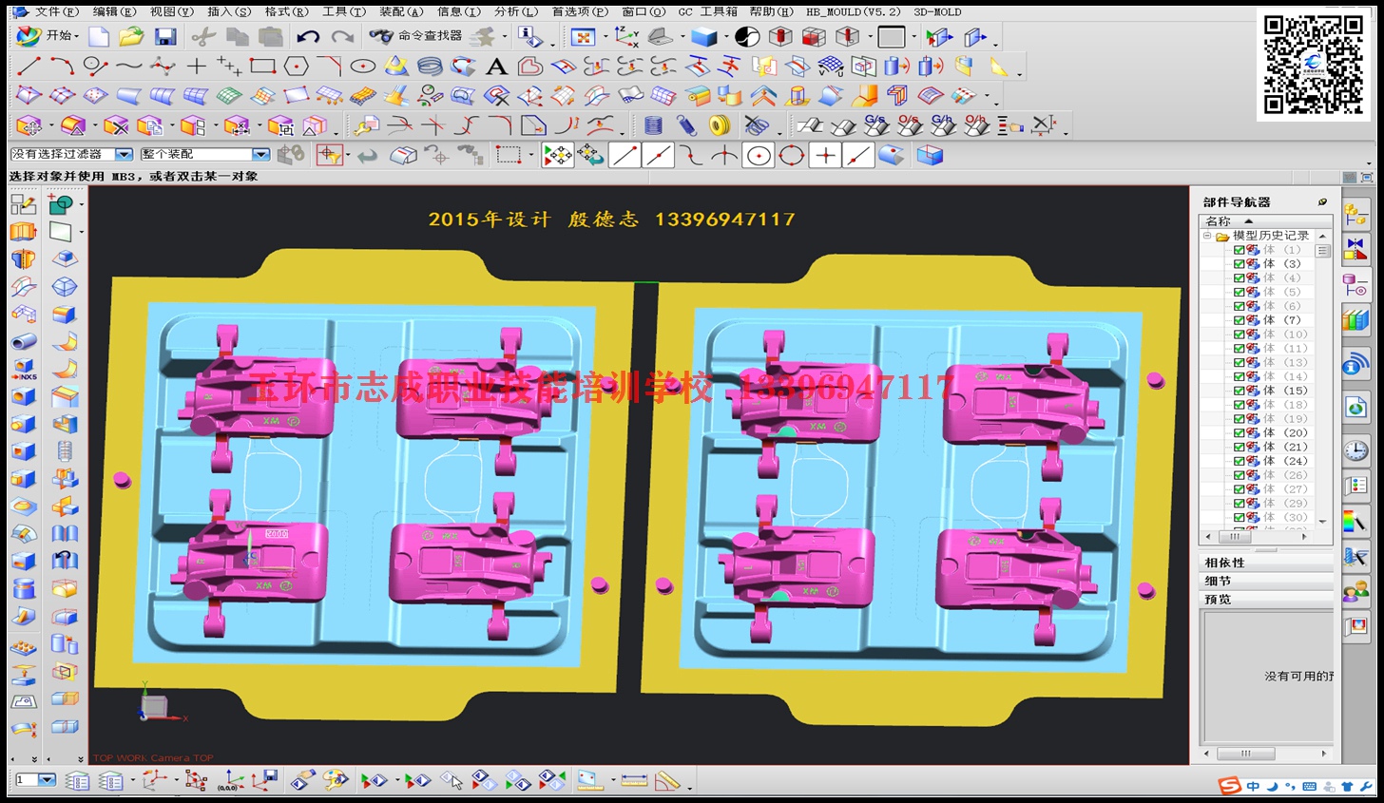The image size is (1384, 803).
Task: Open the HB_MOULD(V5.2) menu
Action: 854,11
